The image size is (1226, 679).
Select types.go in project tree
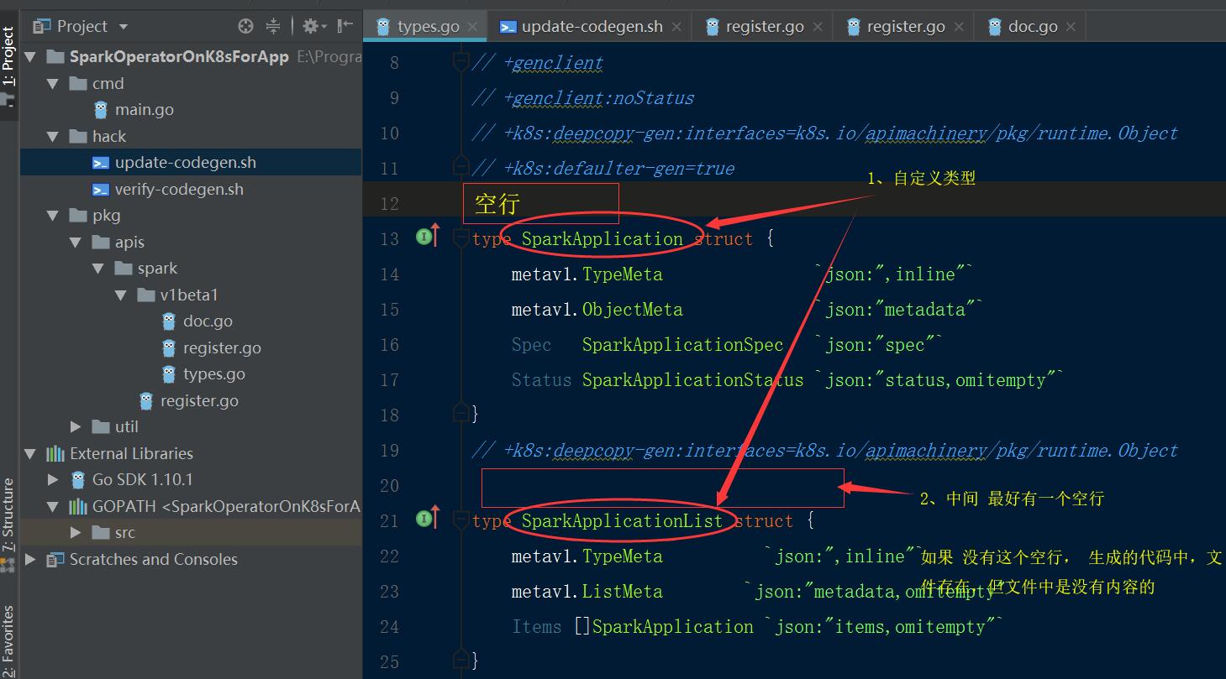pyautogui.click(x=214, y=374)
